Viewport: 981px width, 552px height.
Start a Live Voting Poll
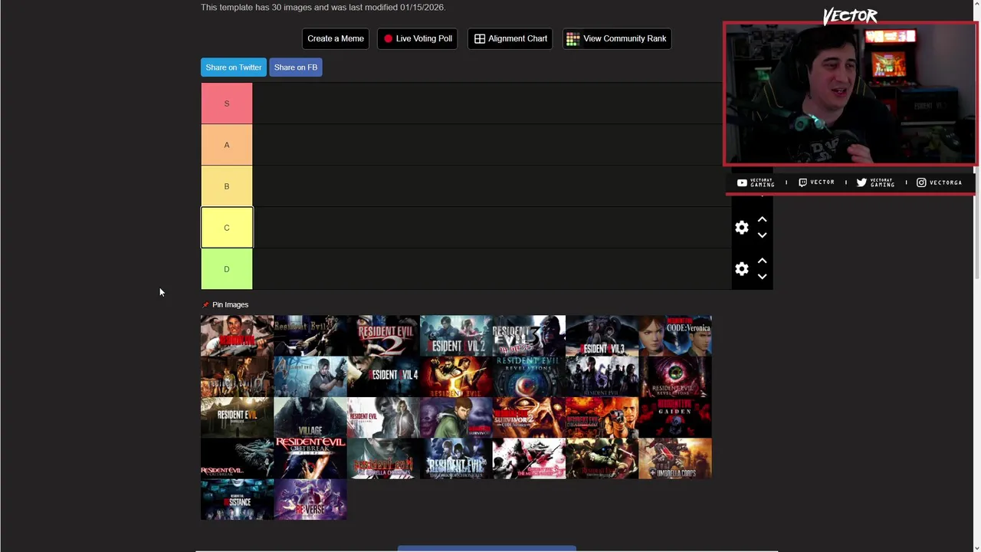point(418,38)
